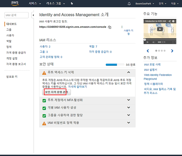Open the notifications bell
182x156 pixels.
click(129, 4)
